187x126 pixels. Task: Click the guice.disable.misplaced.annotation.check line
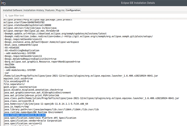click(33, 90)
